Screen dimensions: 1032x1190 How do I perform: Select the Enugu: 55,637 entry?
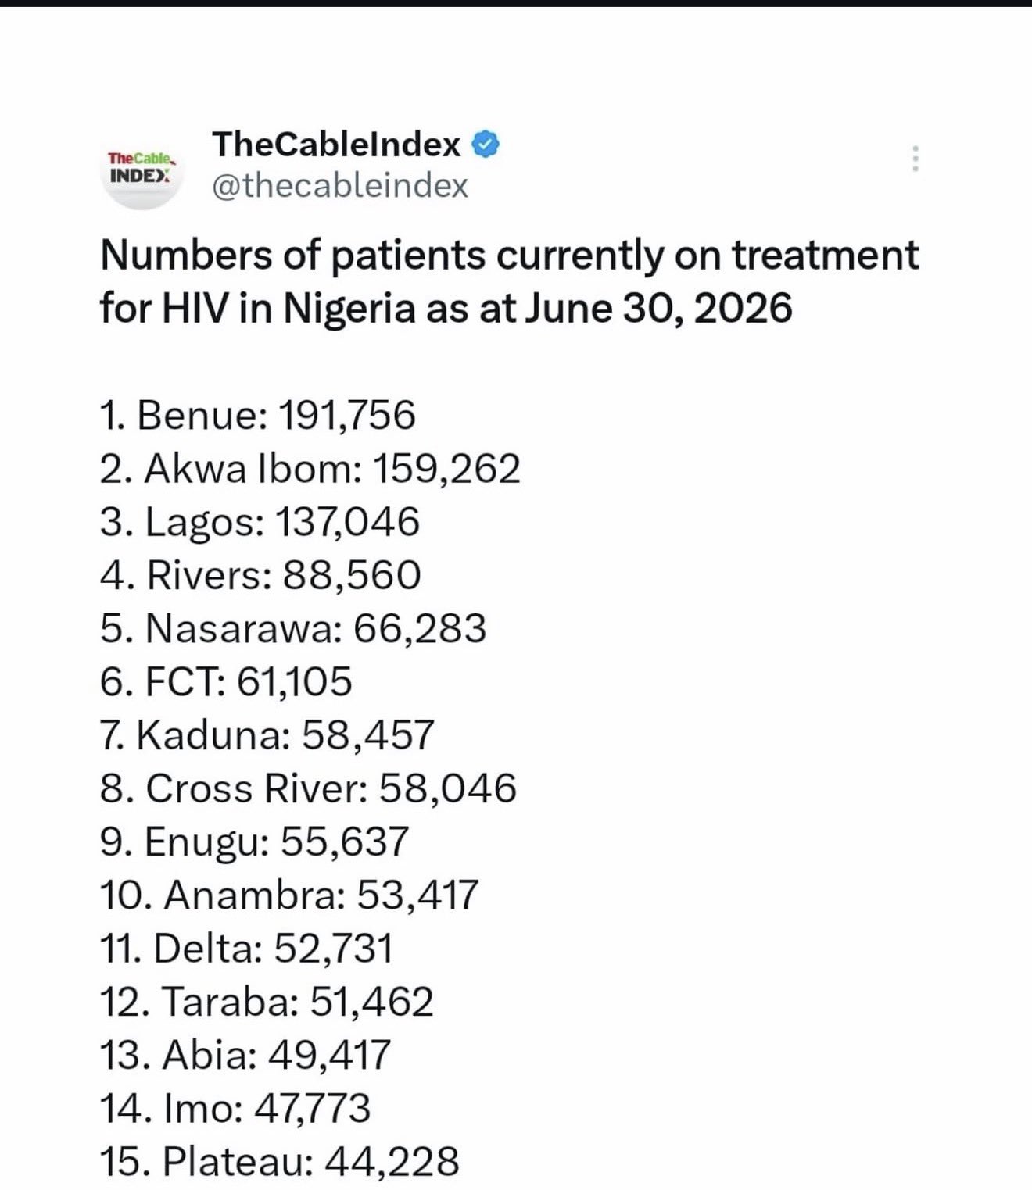click(254, 842)
